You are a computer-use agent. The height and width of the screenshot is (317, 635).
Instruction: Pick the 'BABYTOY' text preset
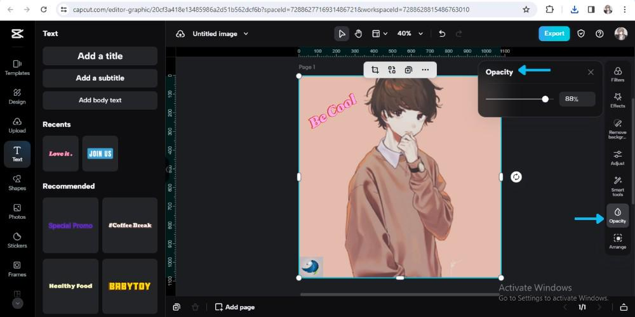(130, 286)
